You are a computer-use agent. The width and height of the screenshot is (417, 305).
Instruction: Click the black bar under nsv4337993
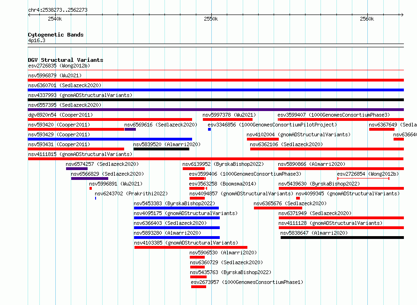[216, 100]
